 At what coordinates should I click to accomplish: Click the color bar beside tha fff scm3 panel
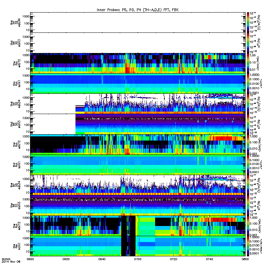point(248,43)
